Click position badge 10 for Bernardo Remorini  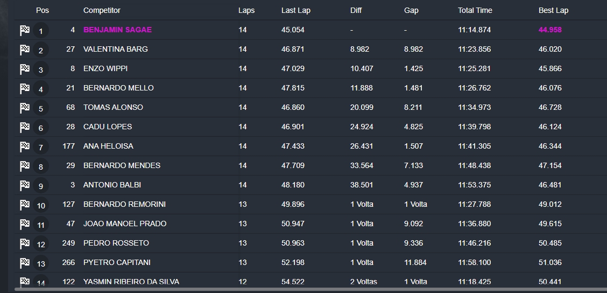point(41,205)
